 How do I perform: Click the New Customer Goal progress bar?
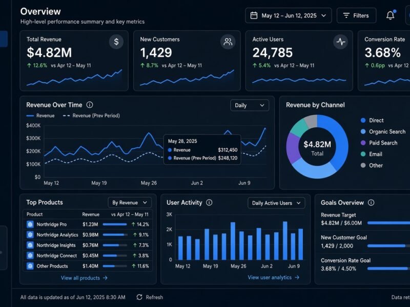[x=388, y=246]
